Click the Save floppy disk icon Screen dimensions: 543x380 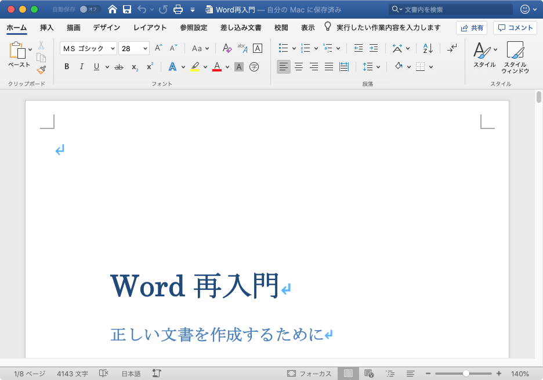pyautogui.click(x=126, y=9)
